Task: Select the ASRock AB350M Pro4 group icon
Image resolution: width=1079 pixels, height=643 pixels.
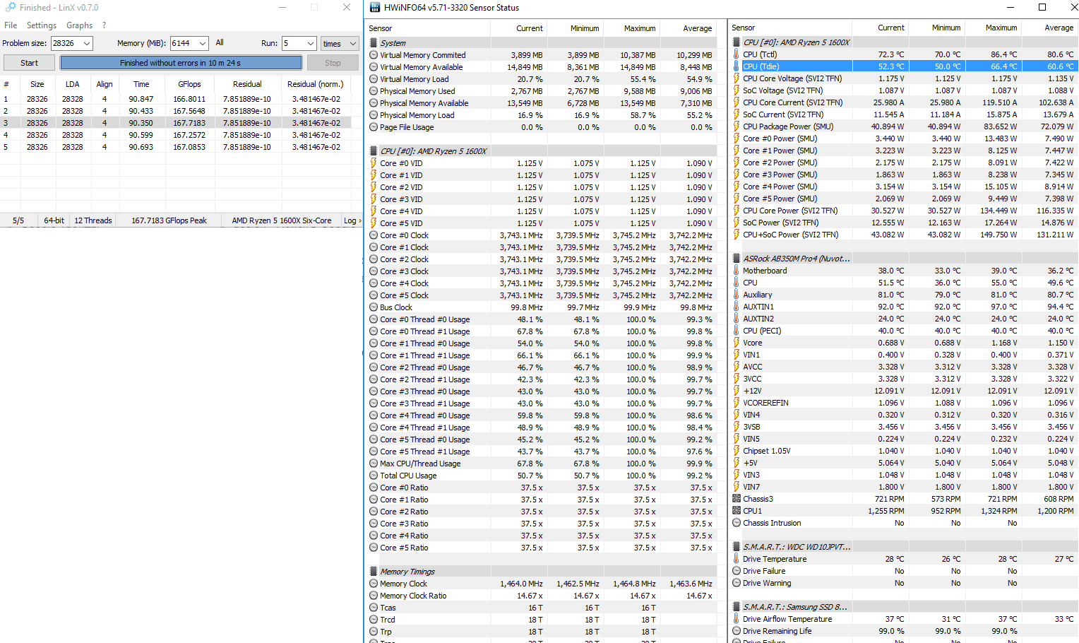Action: (x=737, y=259)
